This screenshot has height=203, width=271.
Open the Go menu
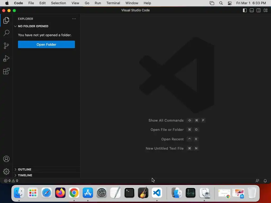pos(87,3)
